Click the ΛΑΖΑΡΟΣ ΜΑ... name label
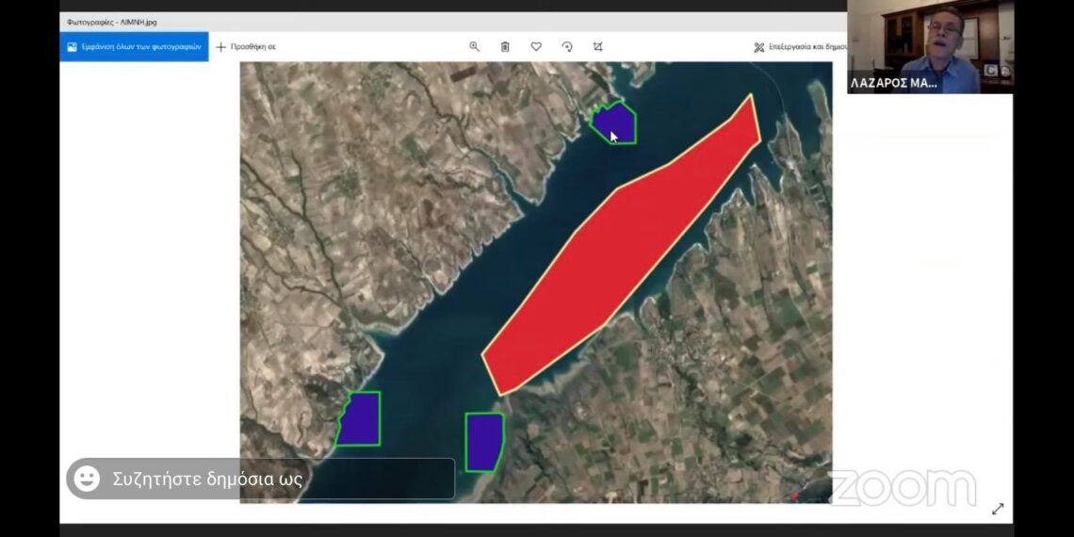 click(x=893, y=83)
